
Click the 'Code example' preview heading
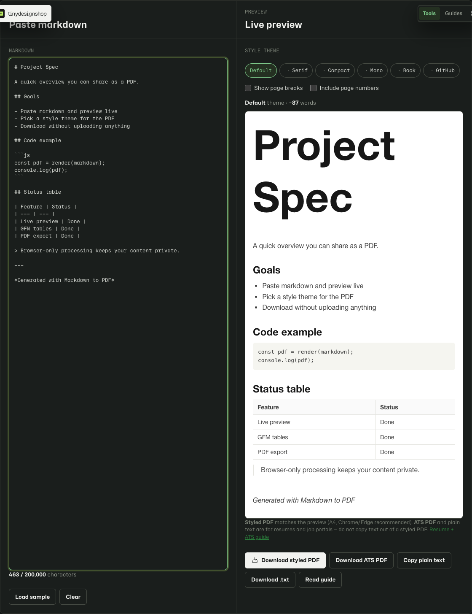[287, 332]
